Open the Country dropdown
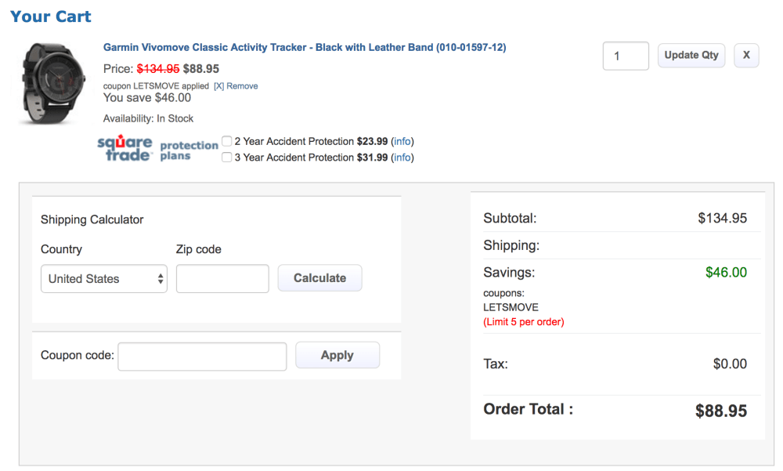 tap(104, 279)
